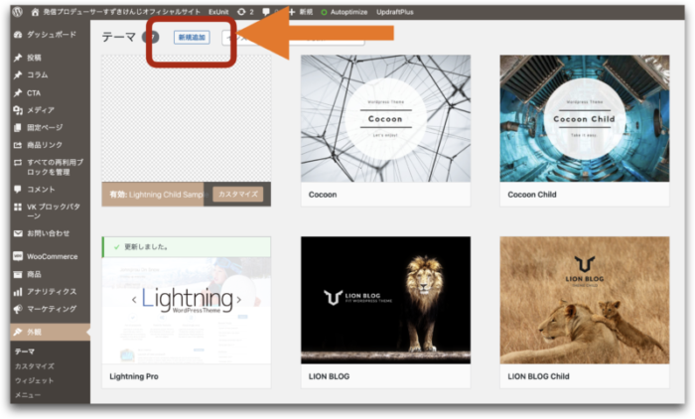Open 商品 via its archive box icon
Image resolution: width=695 pixels, height=419 pixels.
(18, 274)
